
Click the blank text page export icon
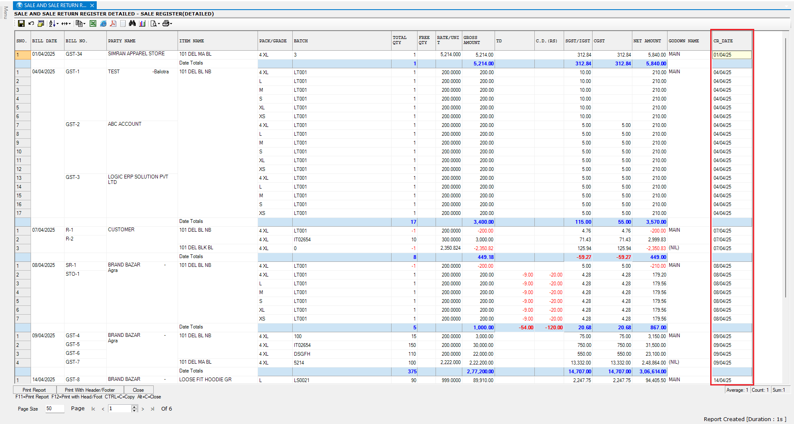point(123,23)
